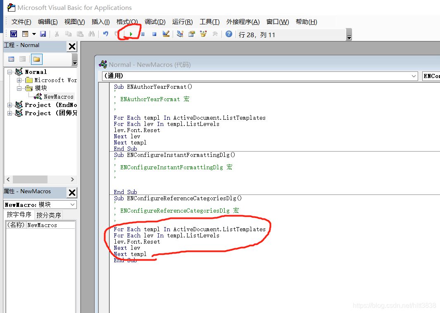Image resolution: width=440 pixels, height=313 pixels.
Task: Click the Insert UserForm toolbar icon
Action: 25,34
